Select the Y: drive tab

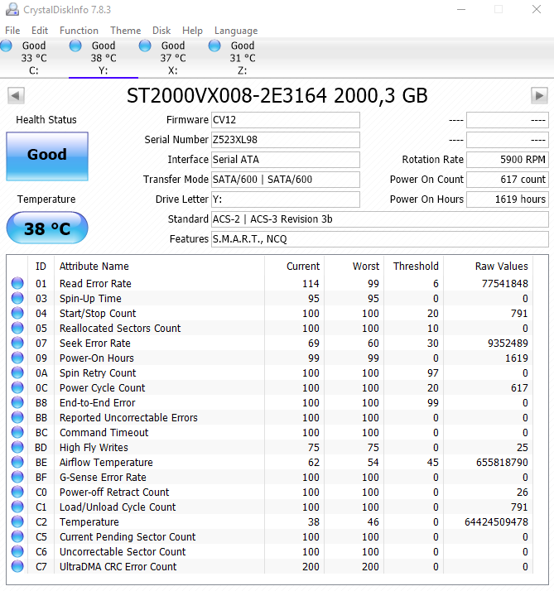tap(104, 58)
